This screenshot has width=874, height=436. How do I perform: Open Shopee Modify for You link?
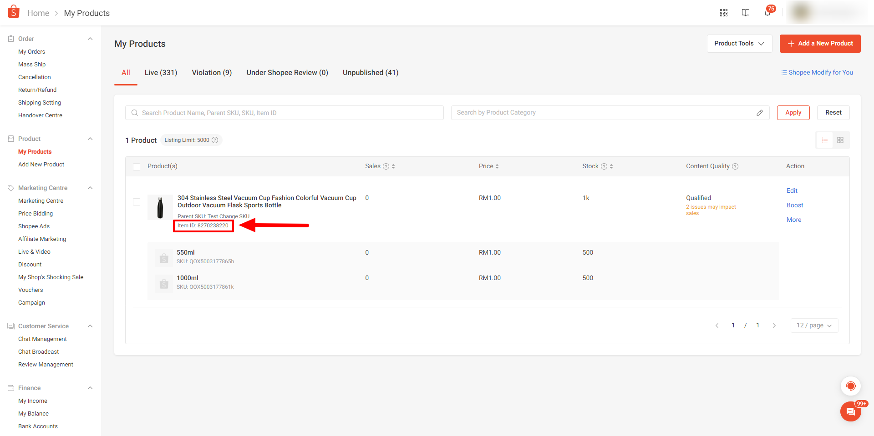coord(821,73)
